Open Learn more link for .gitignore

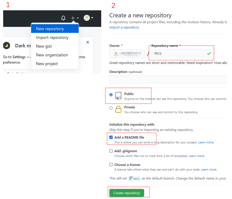(197, 156)
